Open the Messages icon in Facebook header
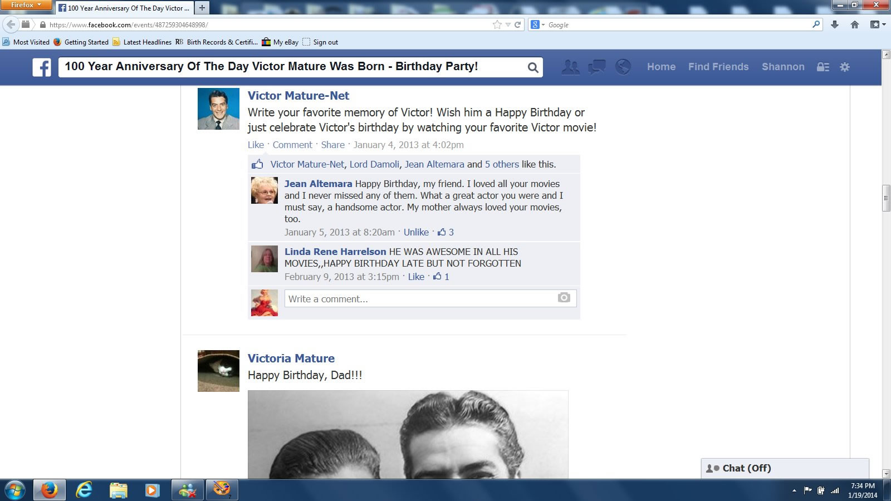The image size is (891, 501). pyautogui.click(x=597, y=67)
